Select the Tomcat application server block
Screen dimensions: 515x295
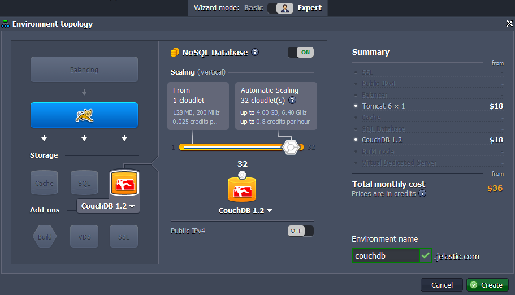point(84,115)
